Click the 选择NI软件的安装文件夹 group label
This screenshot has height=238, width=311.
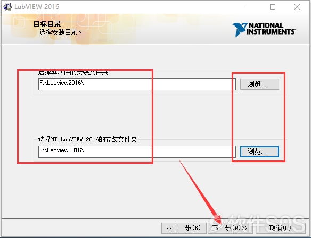(73, 72)
